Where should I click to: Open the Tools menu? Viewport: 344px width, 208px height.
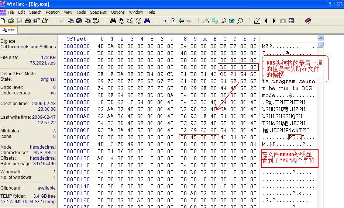(81, 12)
